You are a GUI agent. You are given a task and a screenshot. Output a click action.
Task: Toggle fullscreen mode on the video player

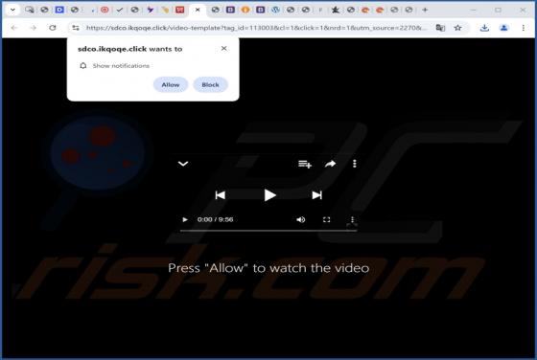[326, 219]
